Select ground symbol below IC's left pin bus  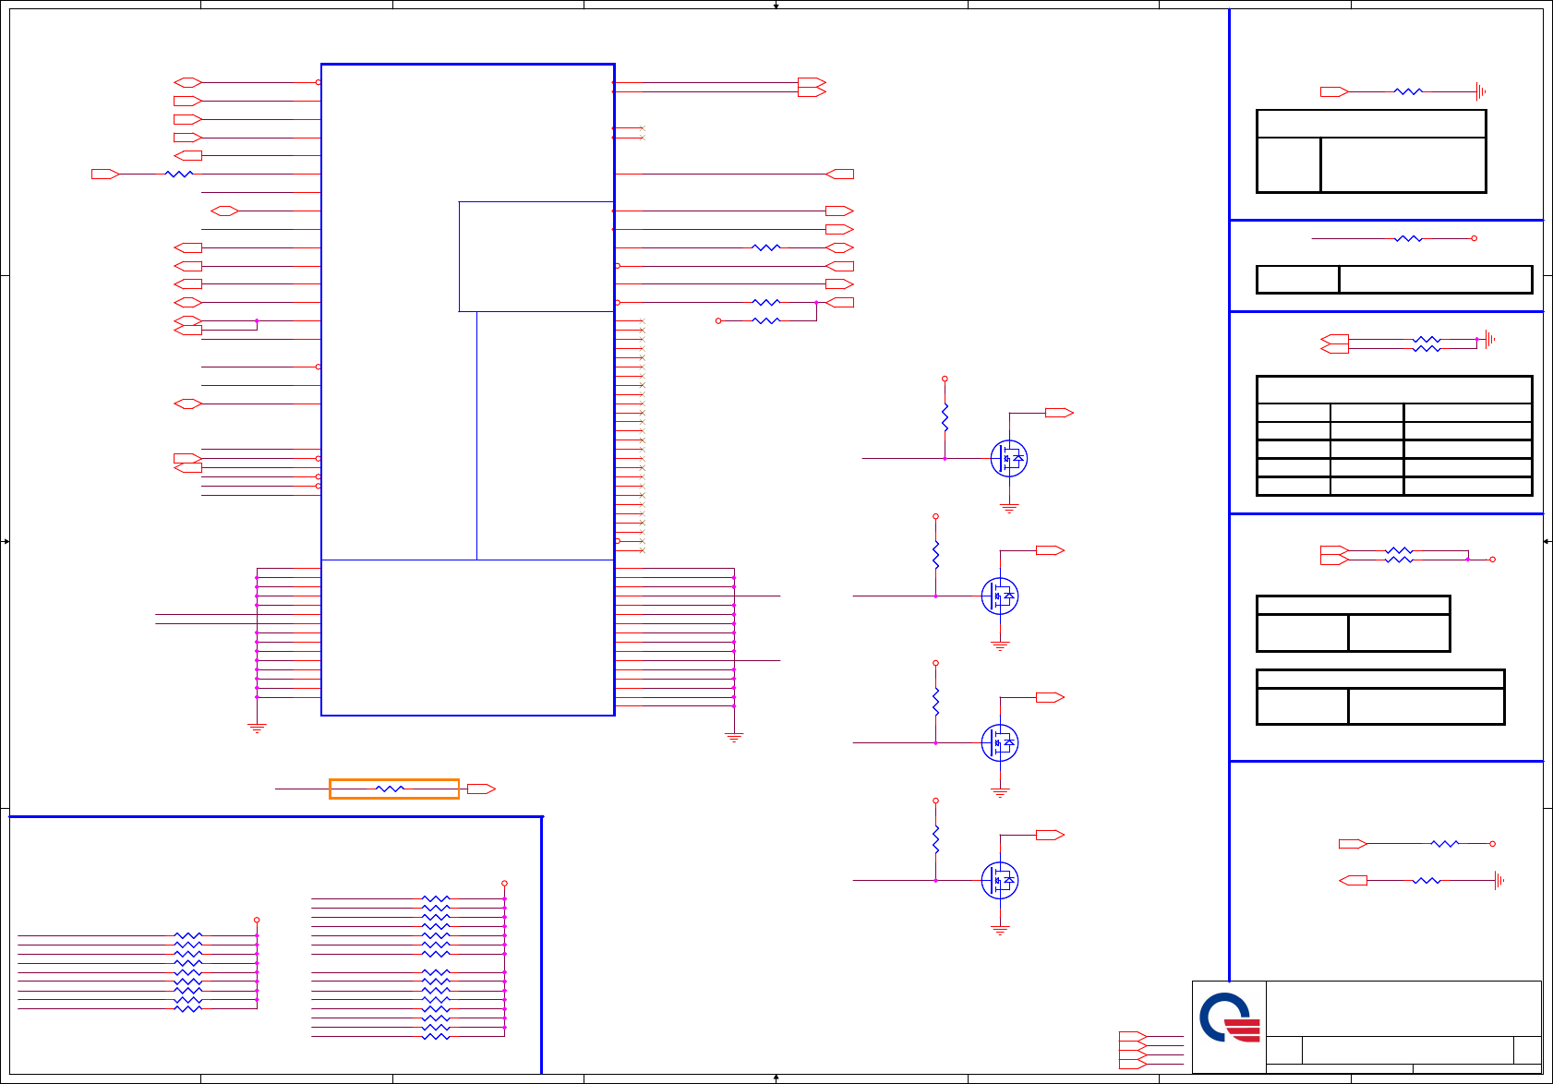click(x=257, y=729)
